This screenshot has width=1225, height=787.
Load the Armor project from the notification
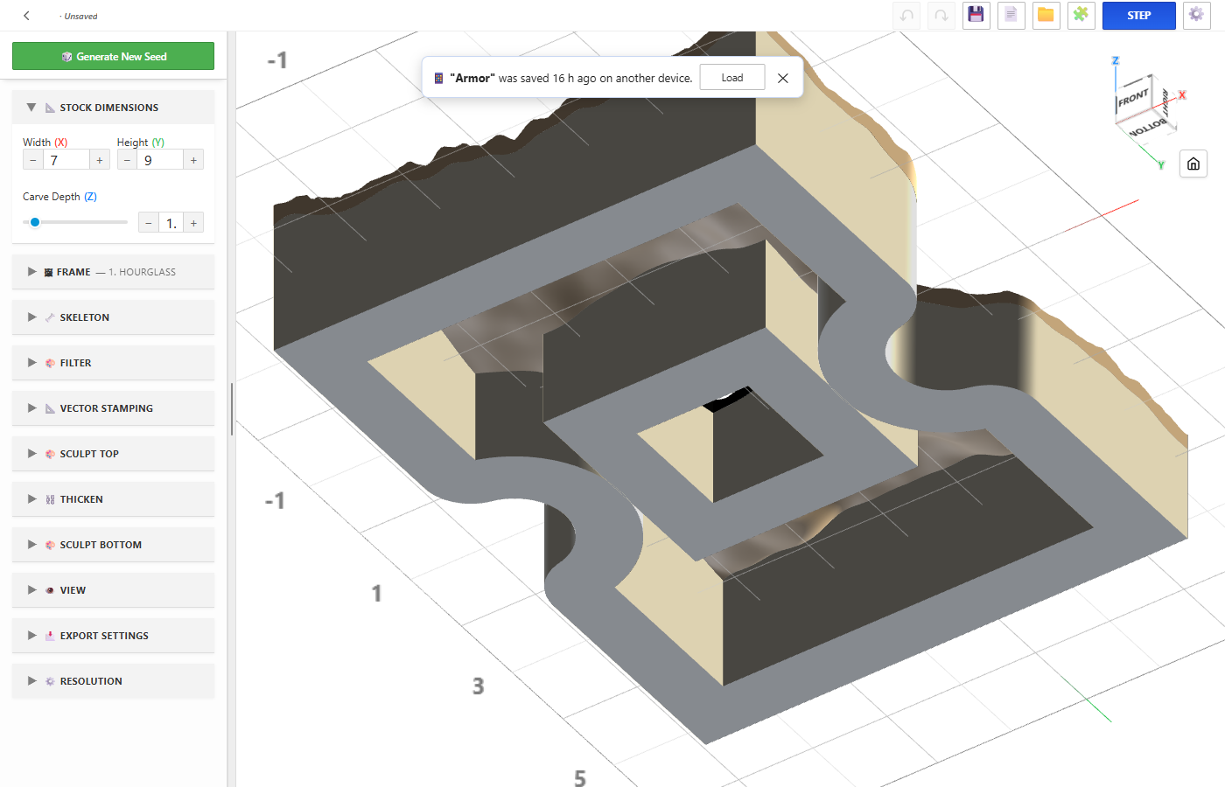tap(732, 78)
